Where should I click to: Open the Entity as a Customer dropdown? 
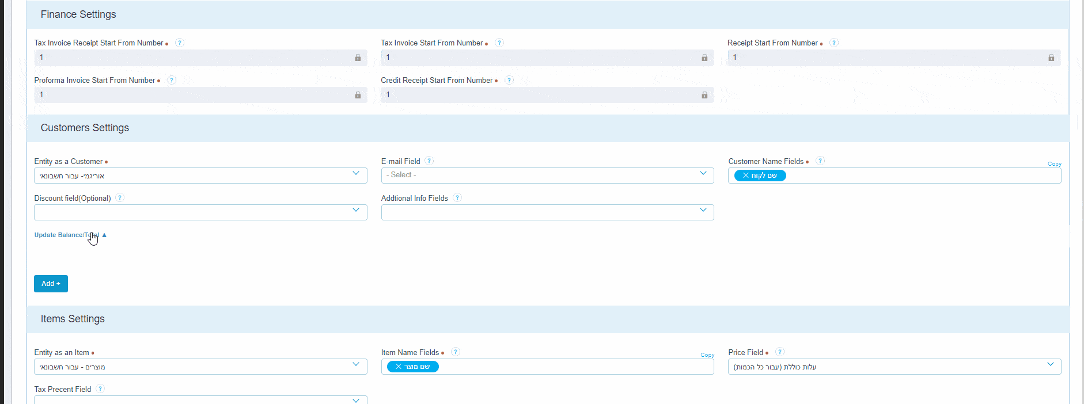[200, 176]
